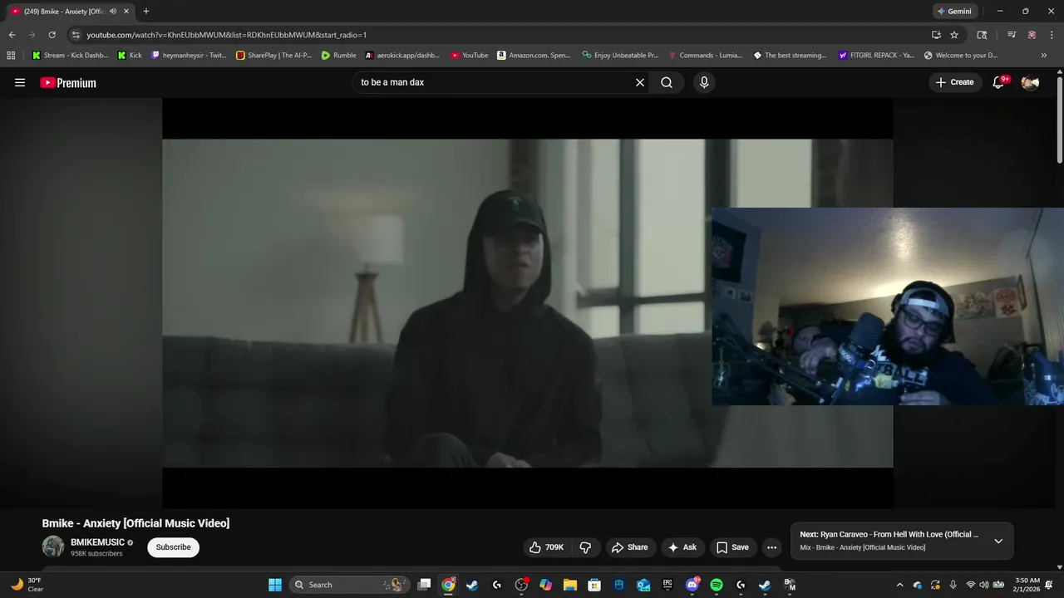Bookmark this page with the star
The width and height of the screenshot is (1064, 598).
[x=954, y=35]
